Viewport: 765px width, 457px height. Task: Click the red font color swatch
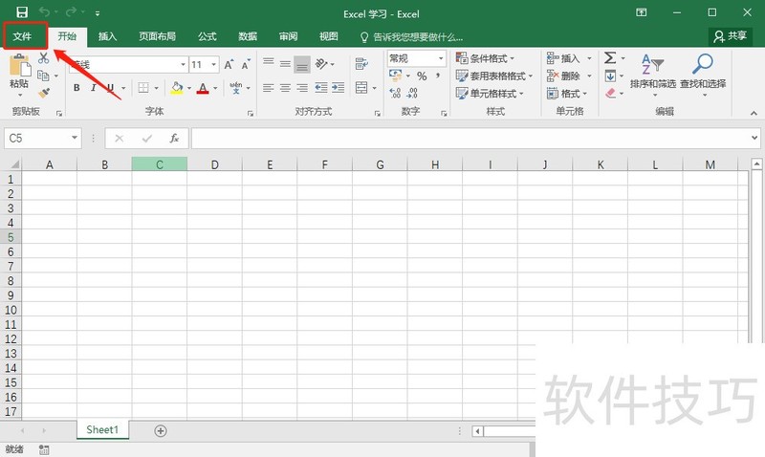coord(203,88)
